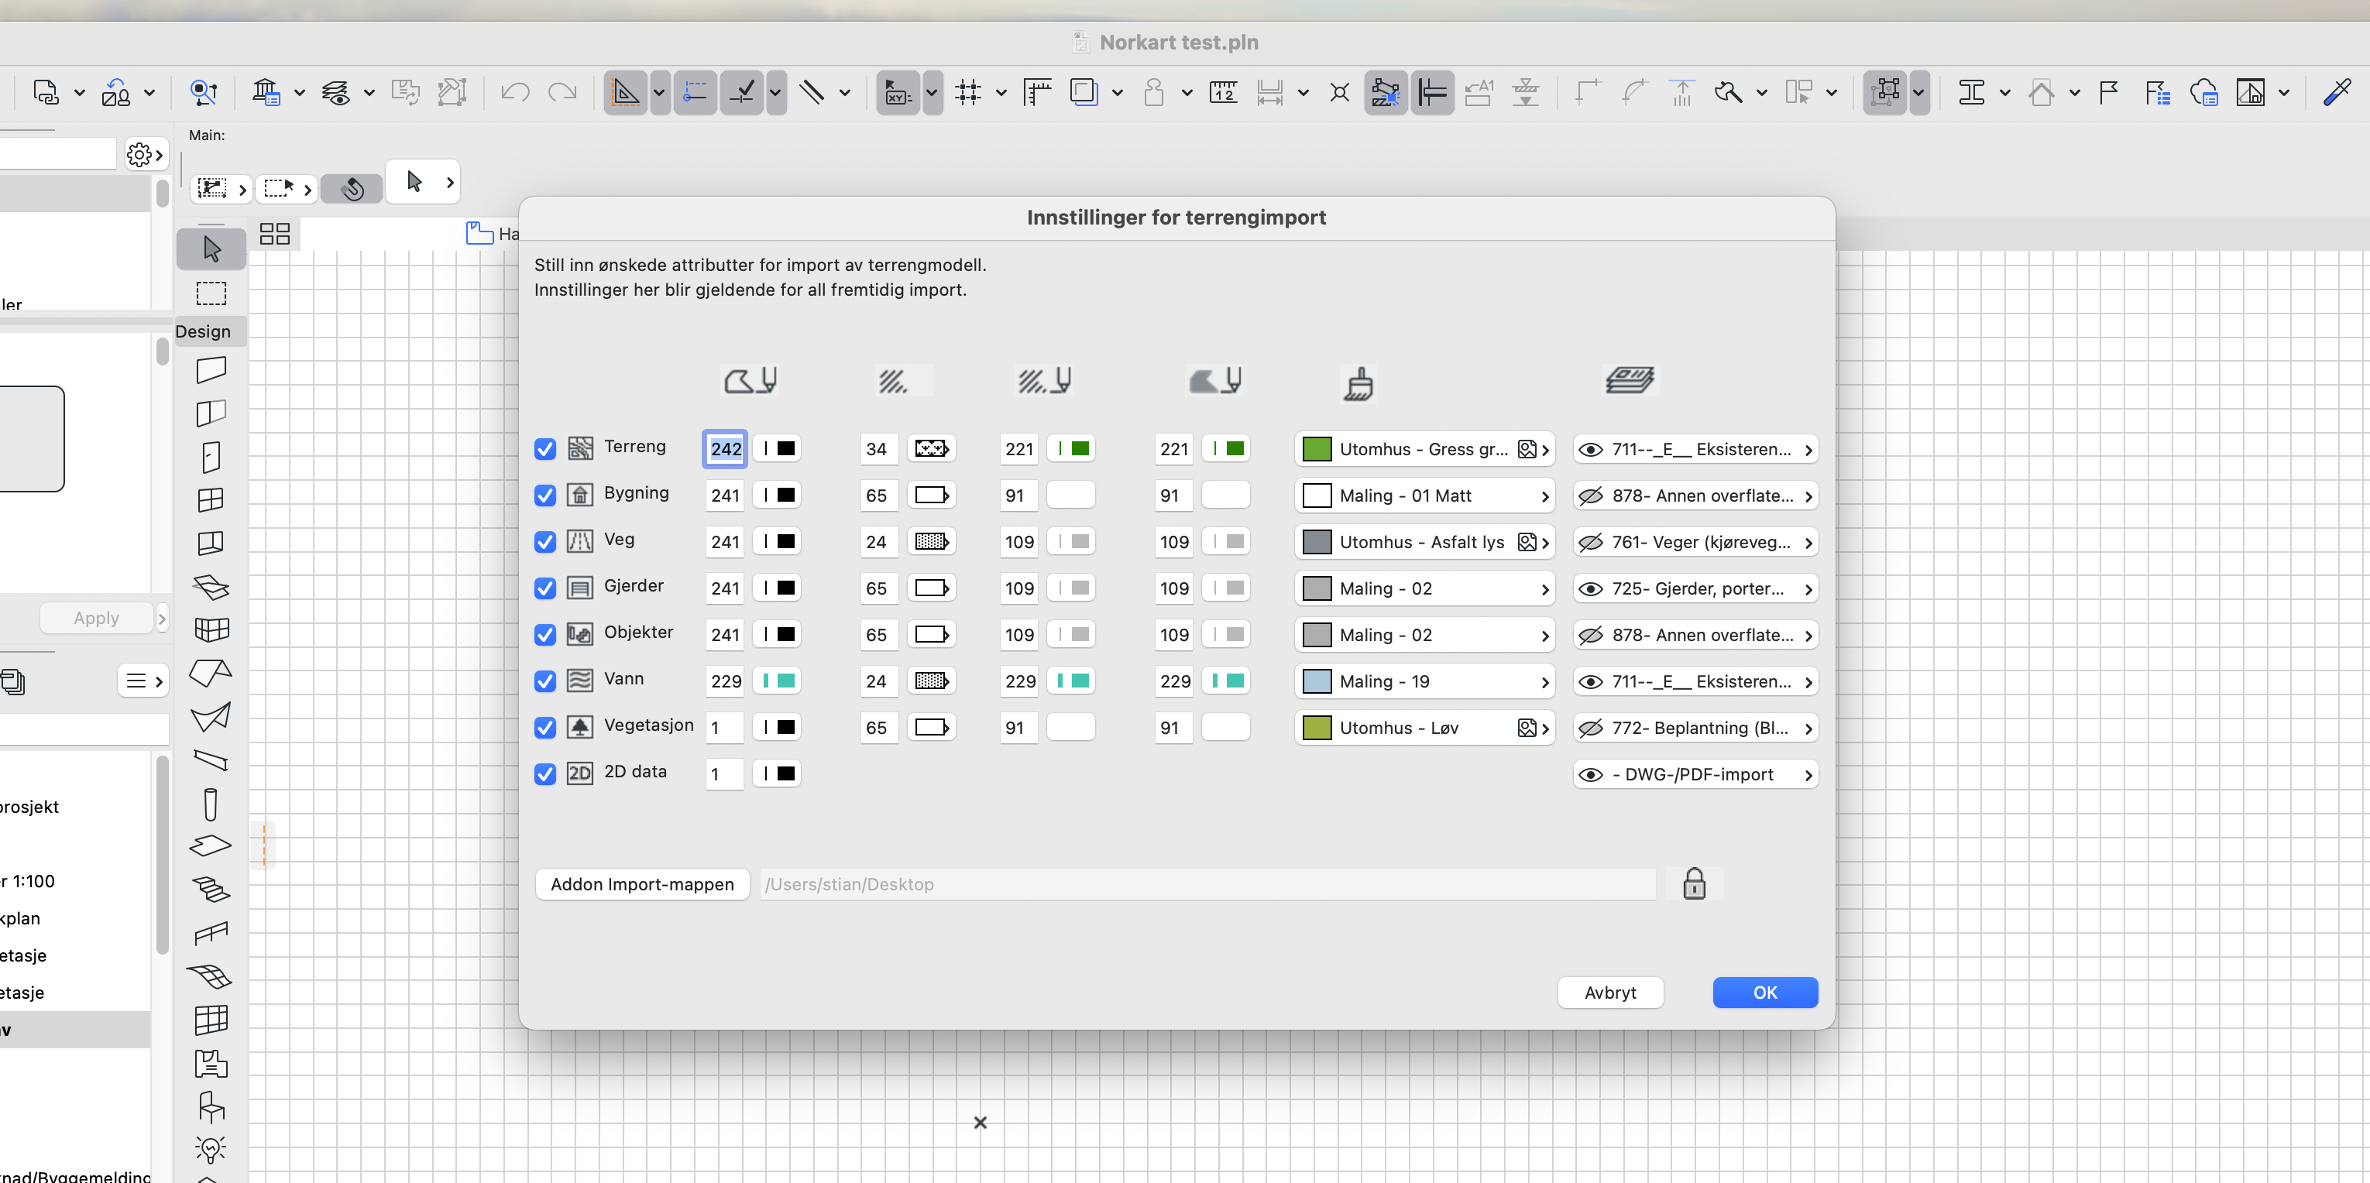Image resolution: width=2370 pixels, height=1183 pixels.
Task: Toggle the grid snap icon in toolbar
Action: tap(968, 92)
